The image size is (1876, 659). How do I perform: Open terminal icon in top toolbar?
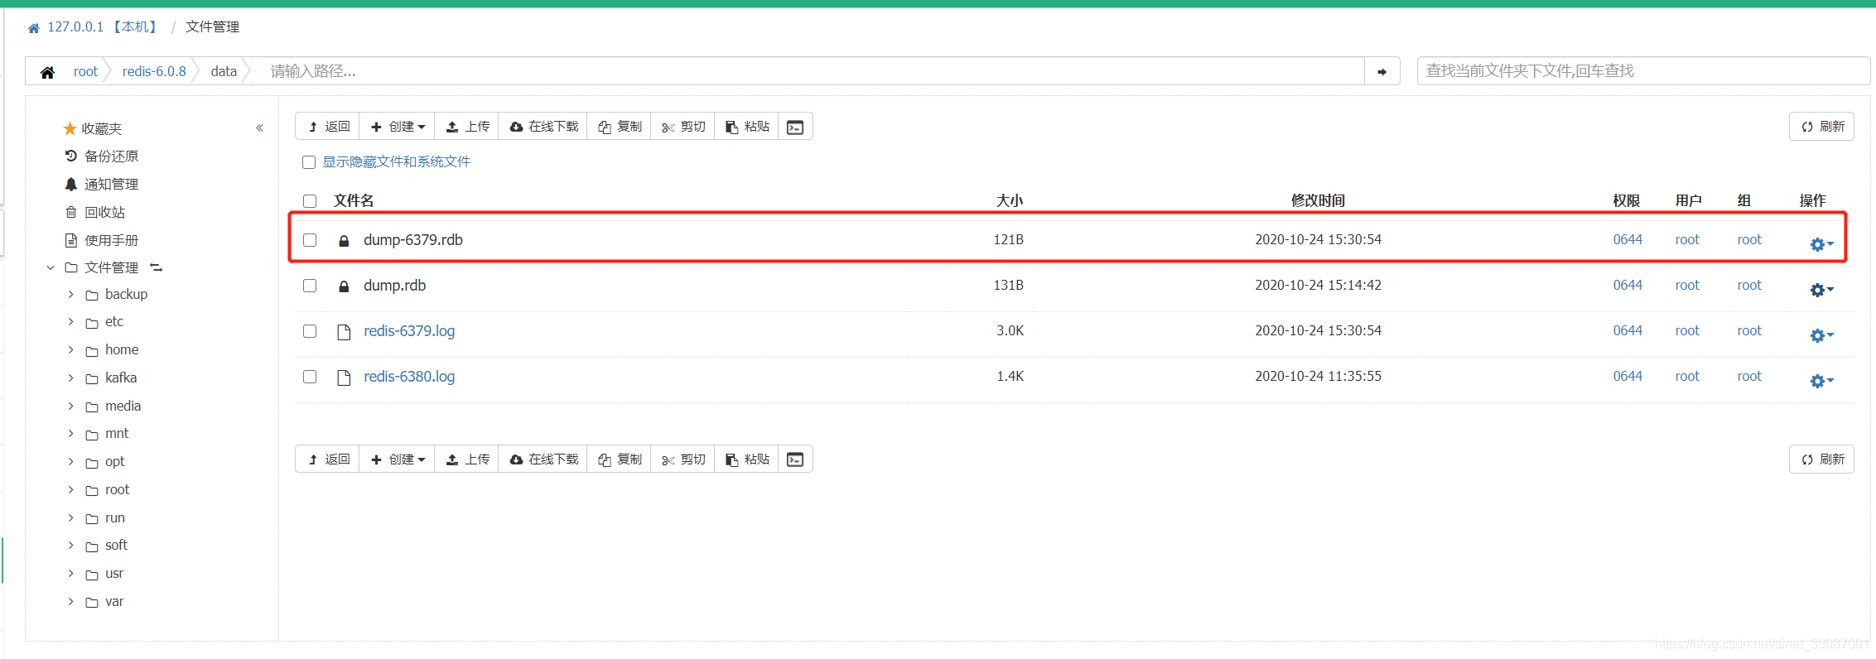click(795, 127)
